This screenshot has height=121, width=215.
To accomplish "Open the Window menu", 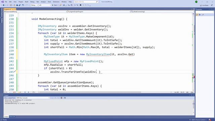I will tap(64, 2).
